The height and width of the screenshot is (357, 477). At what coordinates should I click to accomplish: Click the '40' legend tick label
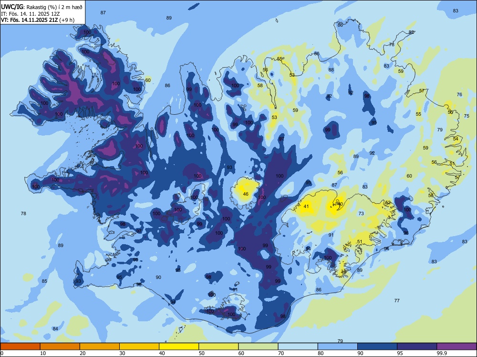tap(162, 353)
